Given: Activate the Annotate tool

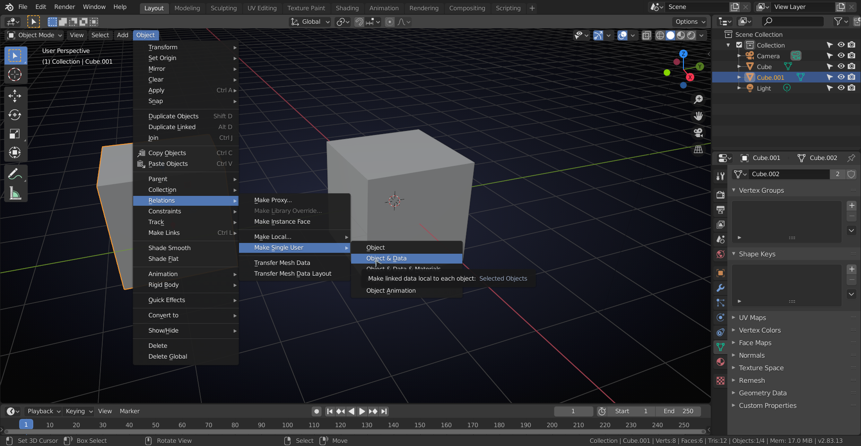Looking at the screenshot, I should 15,173.
